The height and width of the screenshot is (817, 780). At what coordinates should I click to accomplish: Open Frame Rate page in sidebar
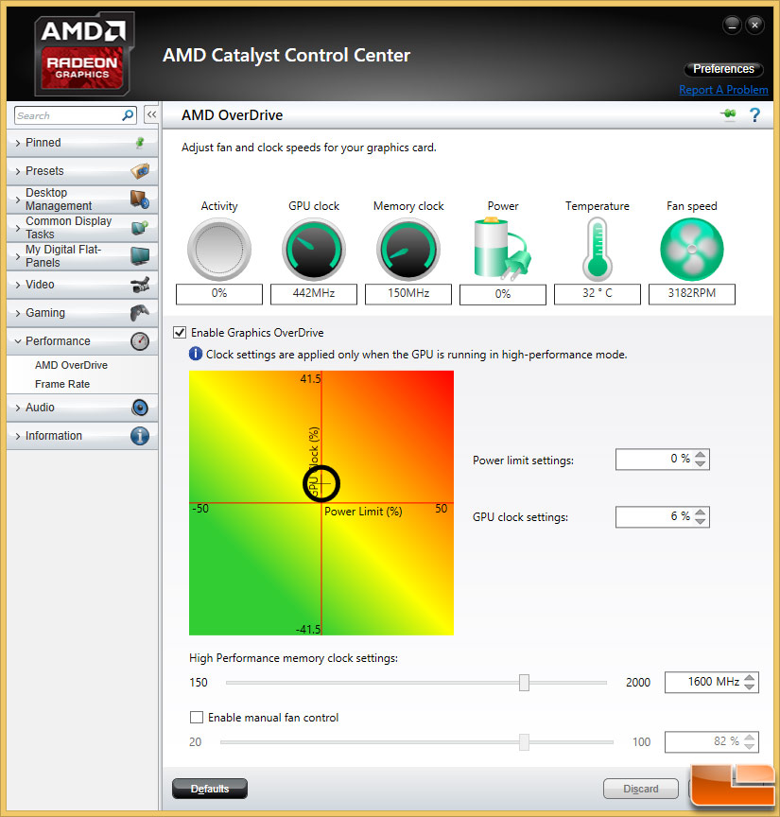click(62, 384)
